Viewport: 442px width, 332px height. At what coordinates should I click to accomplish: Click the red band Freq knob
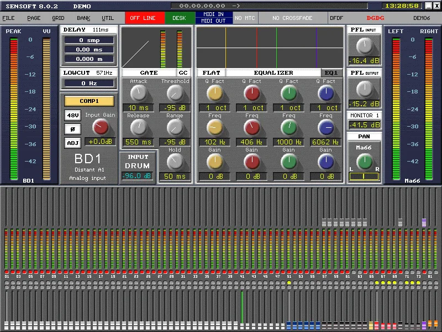(252, 128)
